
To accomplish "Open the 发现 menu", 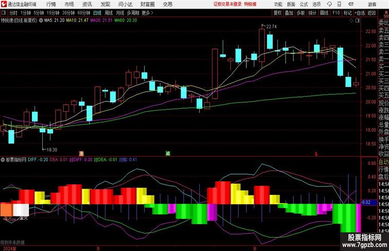I will tap(105, 4).
